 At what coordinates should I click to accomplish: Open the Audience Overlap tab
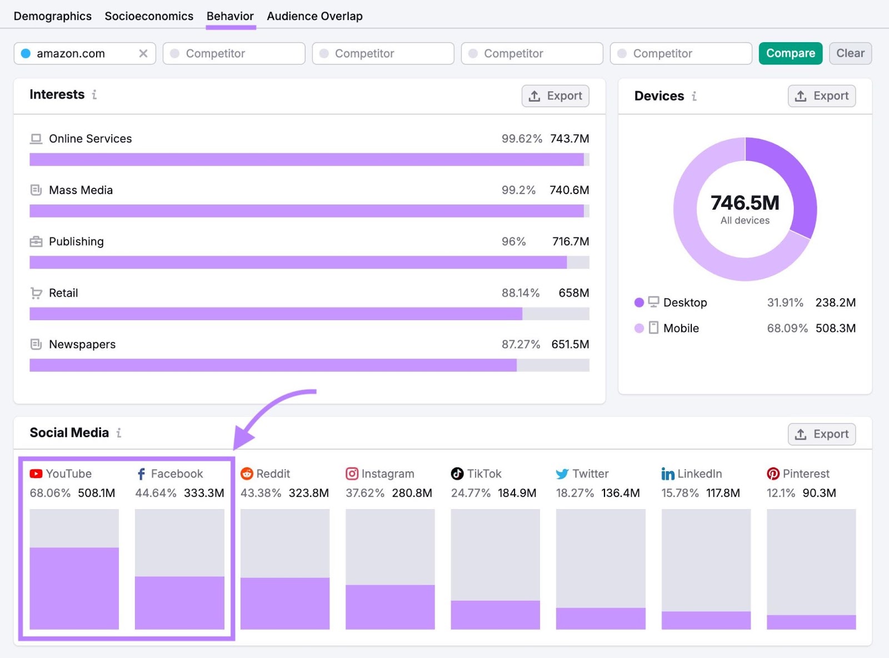tap(314, 16)
